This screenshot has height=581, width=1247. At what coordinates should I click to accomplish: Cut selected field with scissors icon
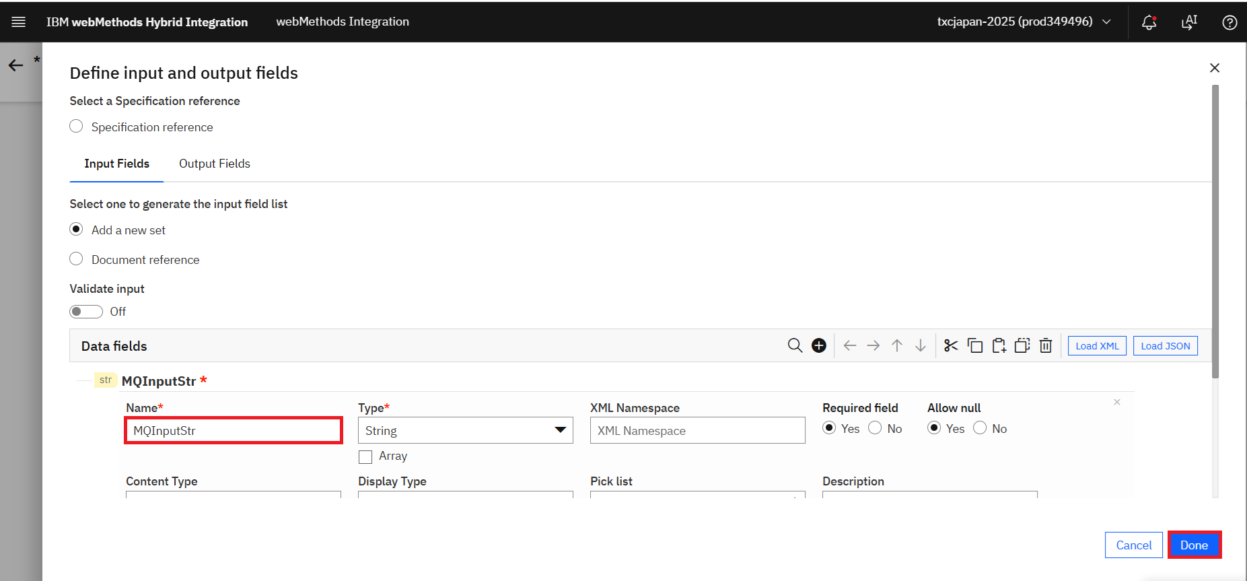pos(951,345)
